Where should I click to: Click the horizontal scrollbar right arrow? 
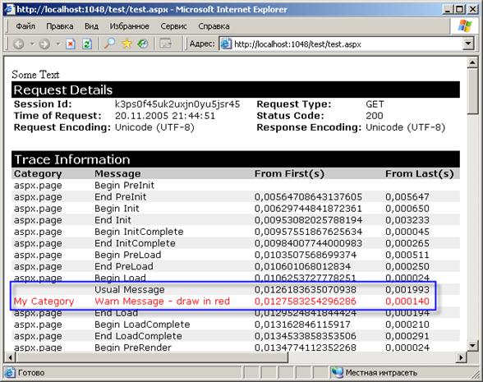(461, 357)
